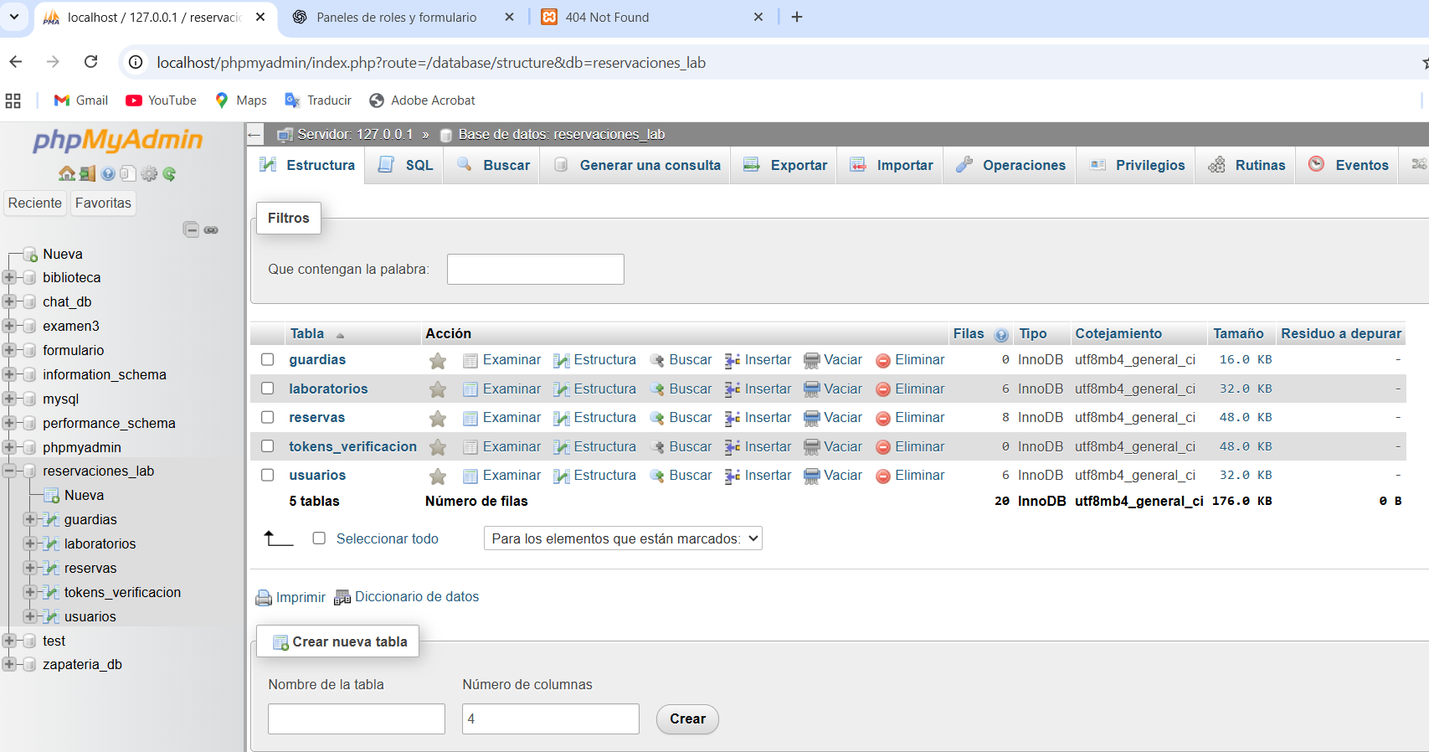Open the sidebar settings gear icon
Screen dimensions: 1429x752
149,173
